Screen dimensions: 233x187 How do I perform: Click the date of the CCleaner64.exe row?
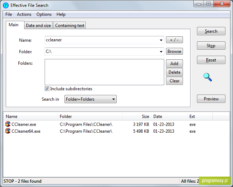click(163, 131)
